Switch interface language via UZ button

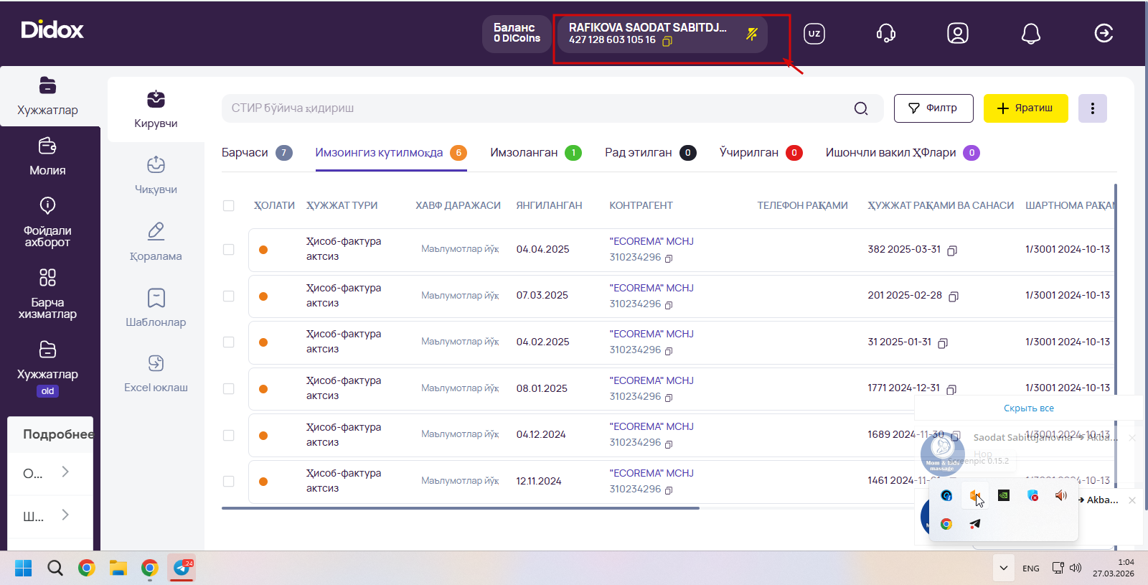814,33
